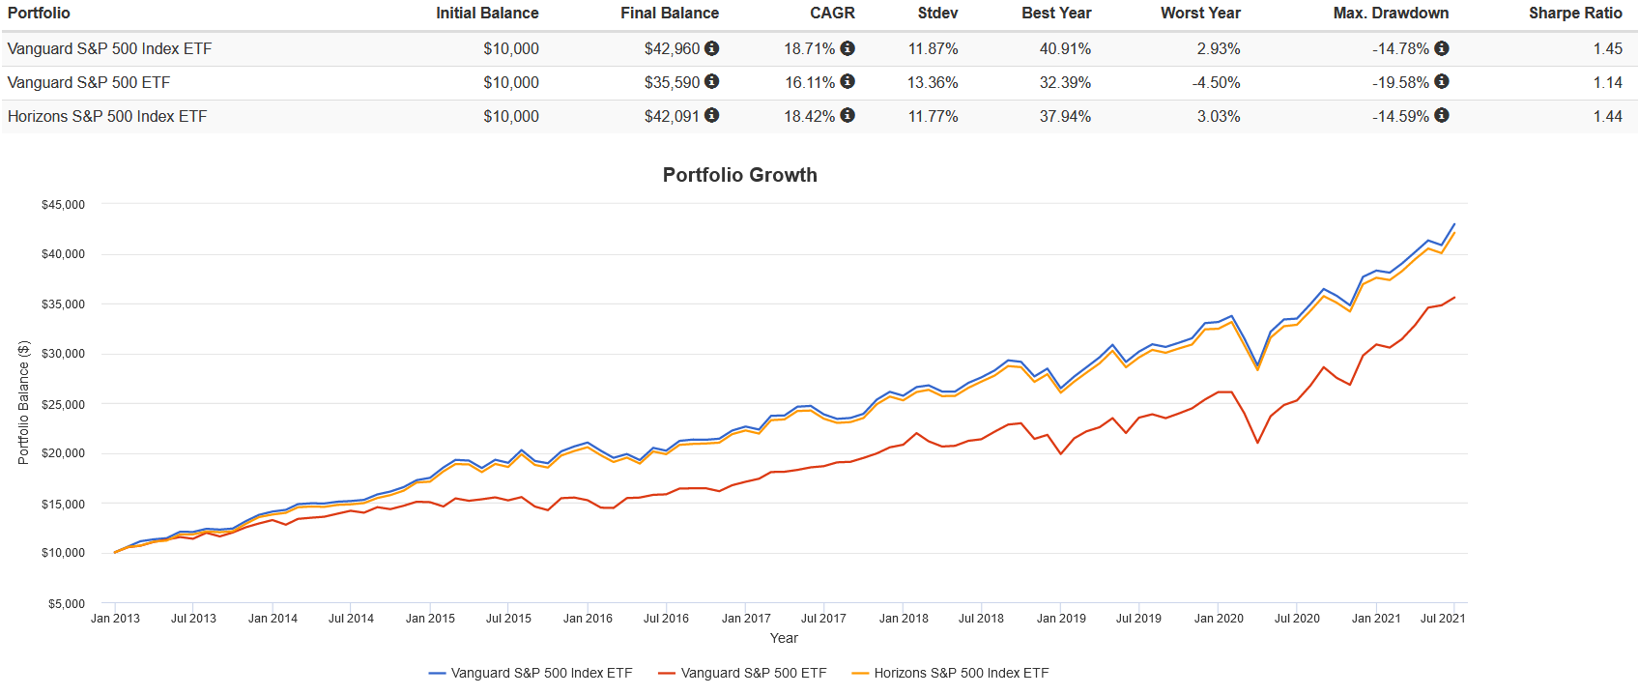
Task: Click info icon beside $42,960 final balance
Action: (x=712, y=48)
